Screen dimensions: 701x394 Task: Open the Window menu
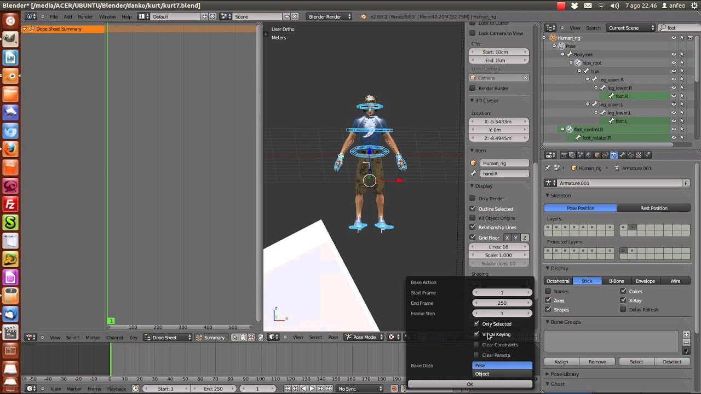107,16
